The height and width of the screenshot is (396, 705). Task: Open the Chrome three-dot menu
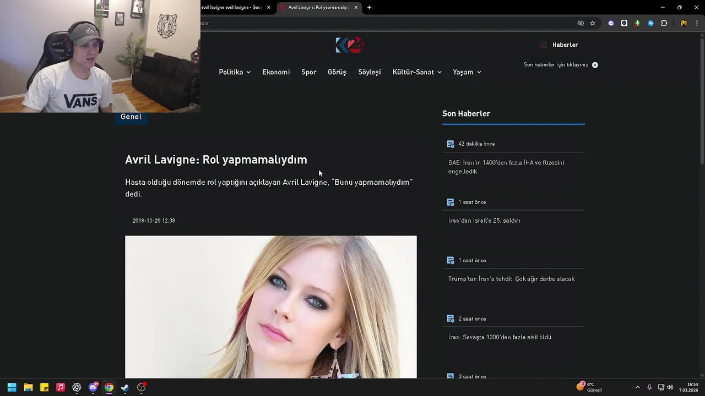point(697,23)
